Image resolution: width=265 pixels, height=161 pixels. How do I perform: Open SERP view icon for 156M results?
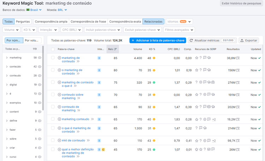238,70
